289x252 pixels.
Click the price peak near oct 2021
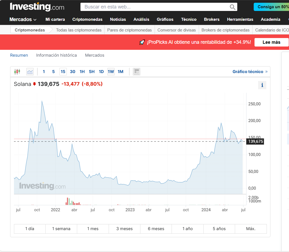pos(42,101)
